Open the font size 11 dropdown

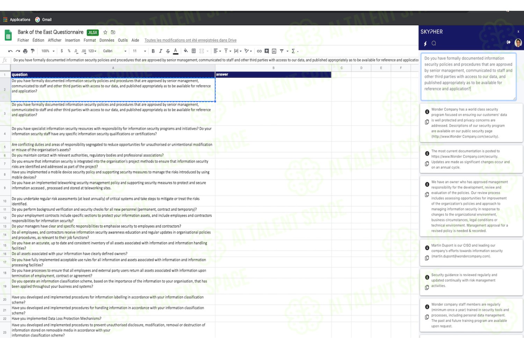(139, 51)
